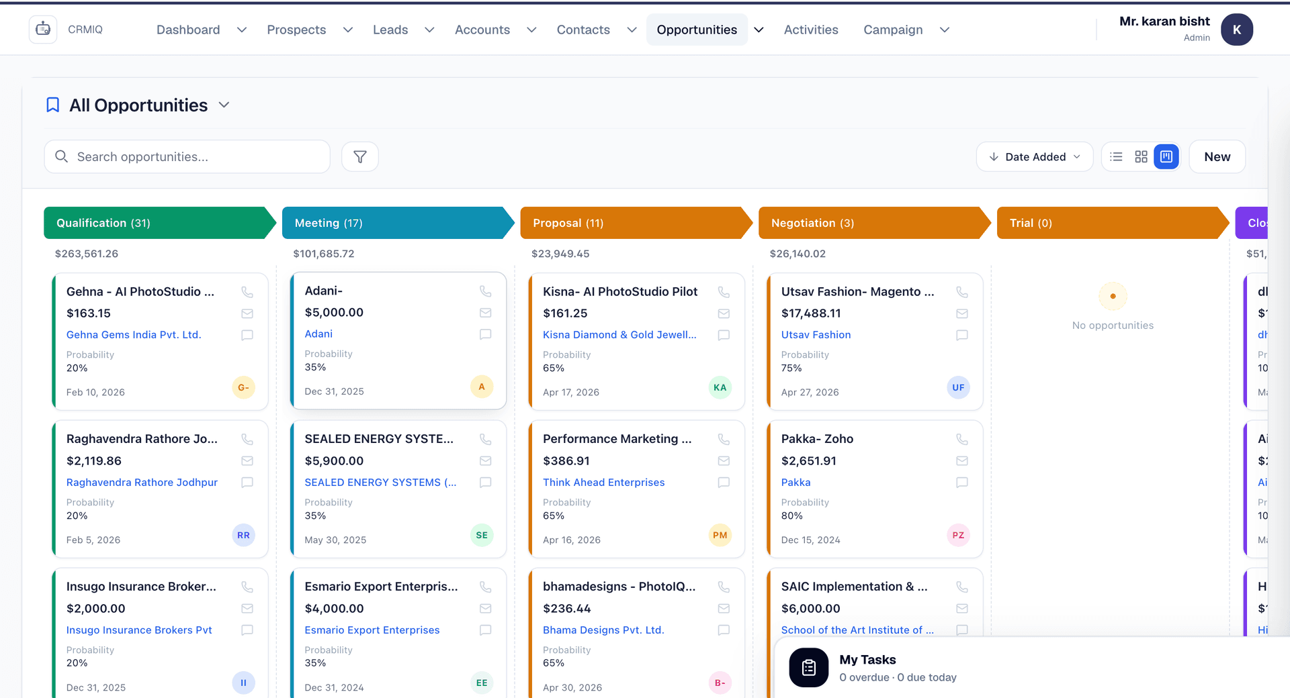Expand the Contacts menu chevron
The width and height of the screenshot is (1290, 698).
tap(632, 30)
